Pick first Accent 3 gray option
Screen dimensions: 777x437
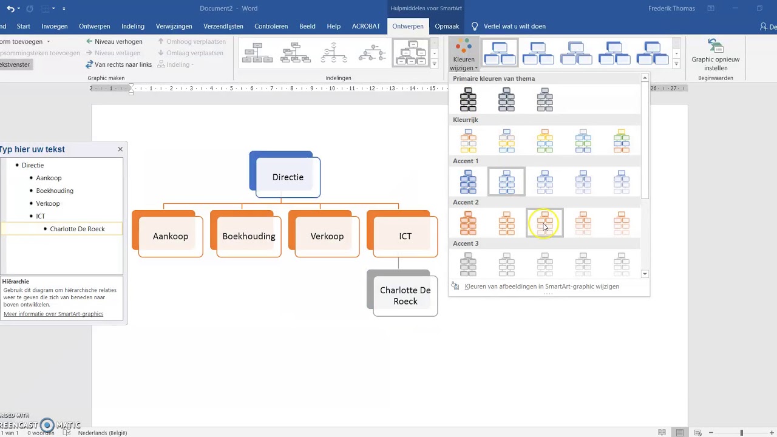tap(468, 265)
